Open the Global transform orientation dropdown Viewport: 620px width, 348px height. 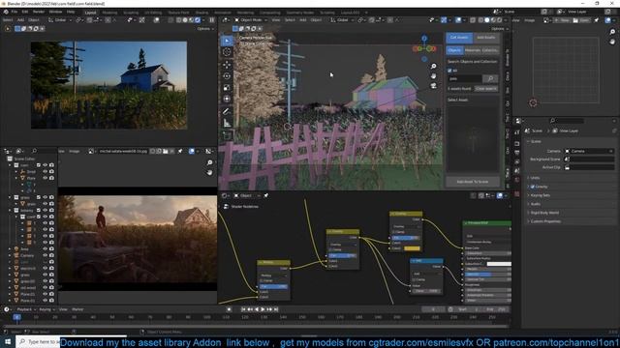pos(342,20)
